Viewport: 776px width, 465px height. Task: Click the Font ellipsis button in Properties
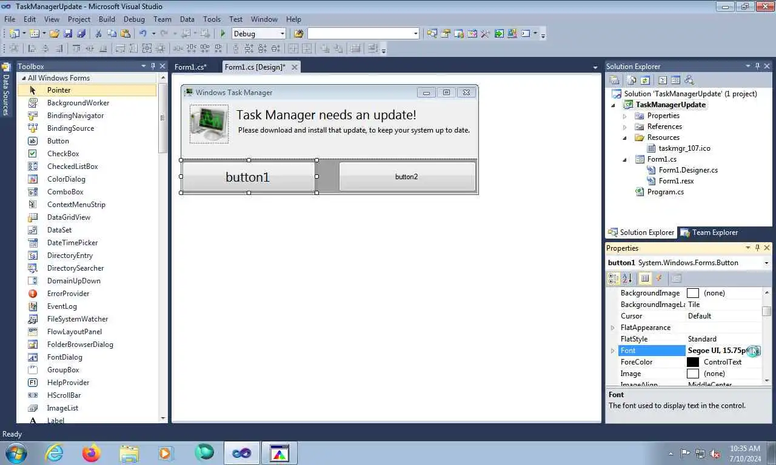point(754,351)
